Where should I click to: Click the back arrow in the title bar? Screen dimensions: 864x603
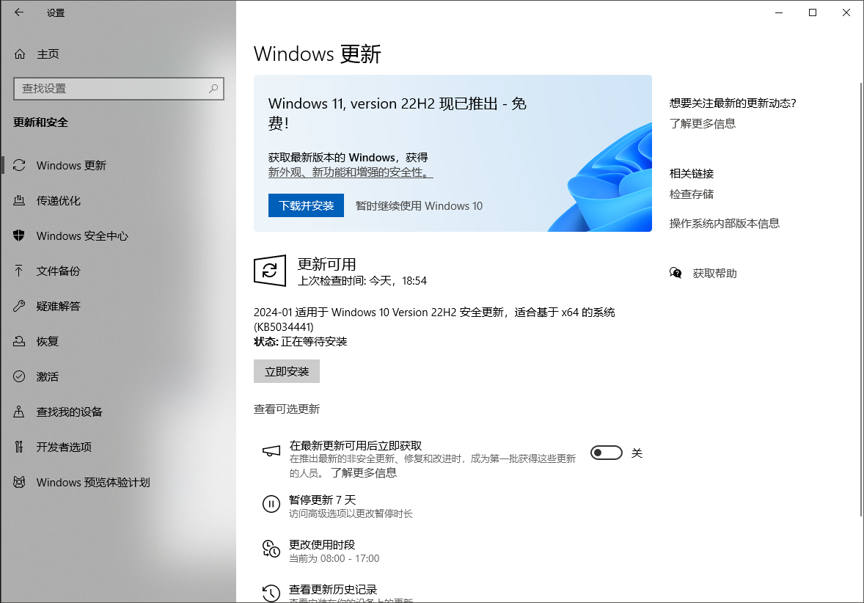(x=19, y=12)
